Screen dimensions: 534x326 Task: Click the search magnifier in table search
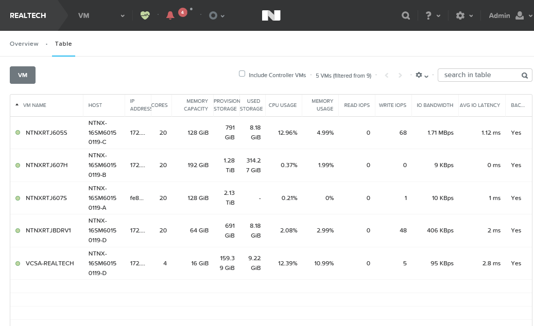tap(525, 76)
